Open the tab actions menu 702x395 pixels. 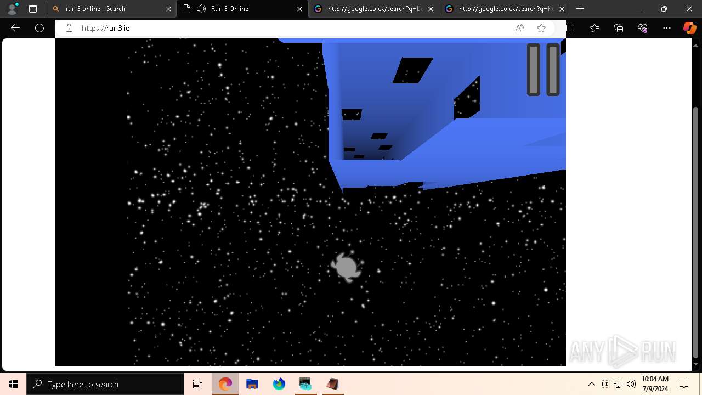pos(33,9)
